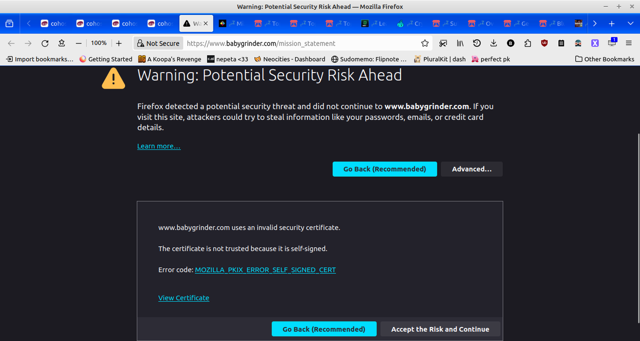Go forward one page in navigation toolbar
Viewport: 640px width, 341px height.
click(x=28, y=43)
